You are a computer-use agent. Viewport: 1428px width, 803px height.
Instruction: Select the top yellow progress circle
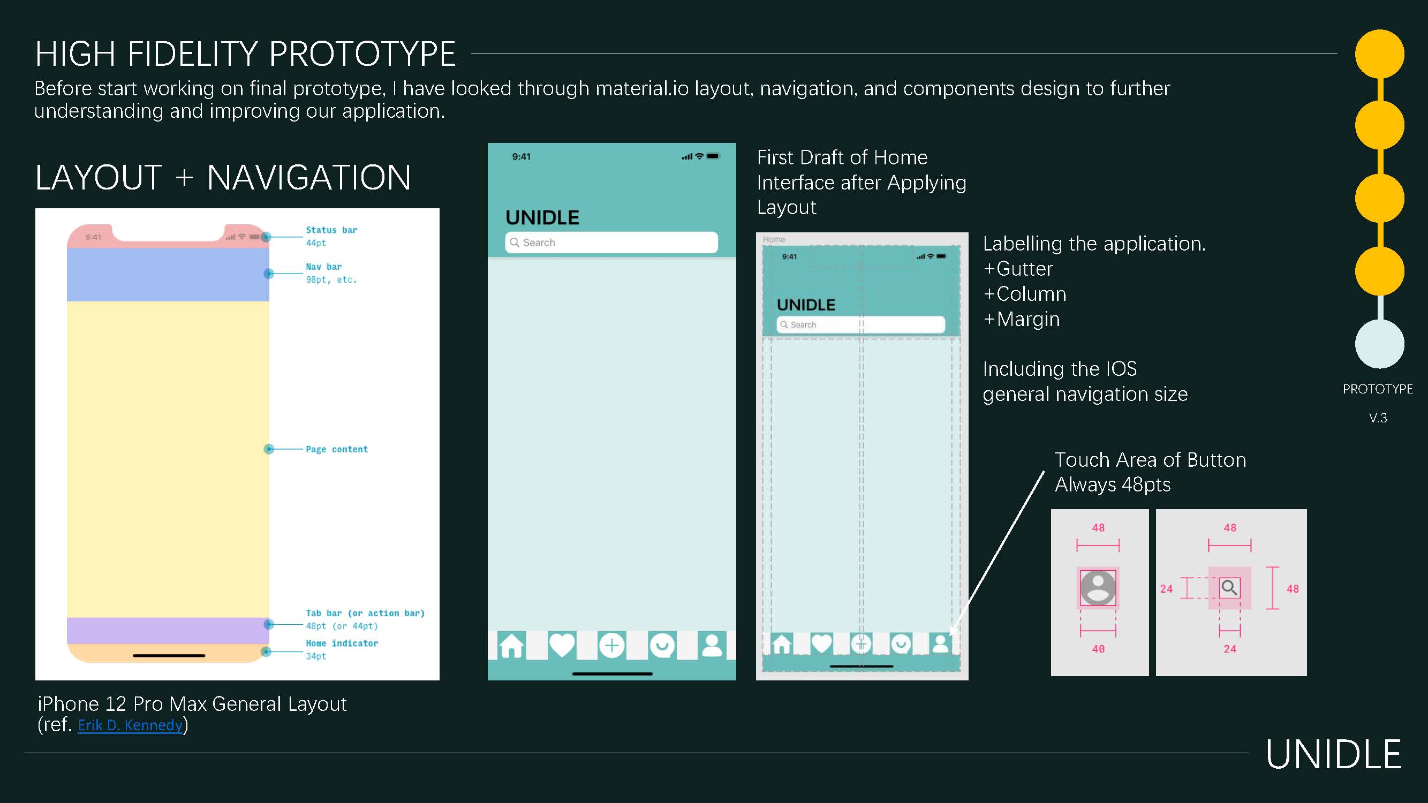click(1379, 54)
